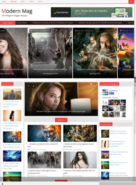Open slider caption Aenean erat lacus porta
This screenshot has height=185, width=136.
point(61,111)
